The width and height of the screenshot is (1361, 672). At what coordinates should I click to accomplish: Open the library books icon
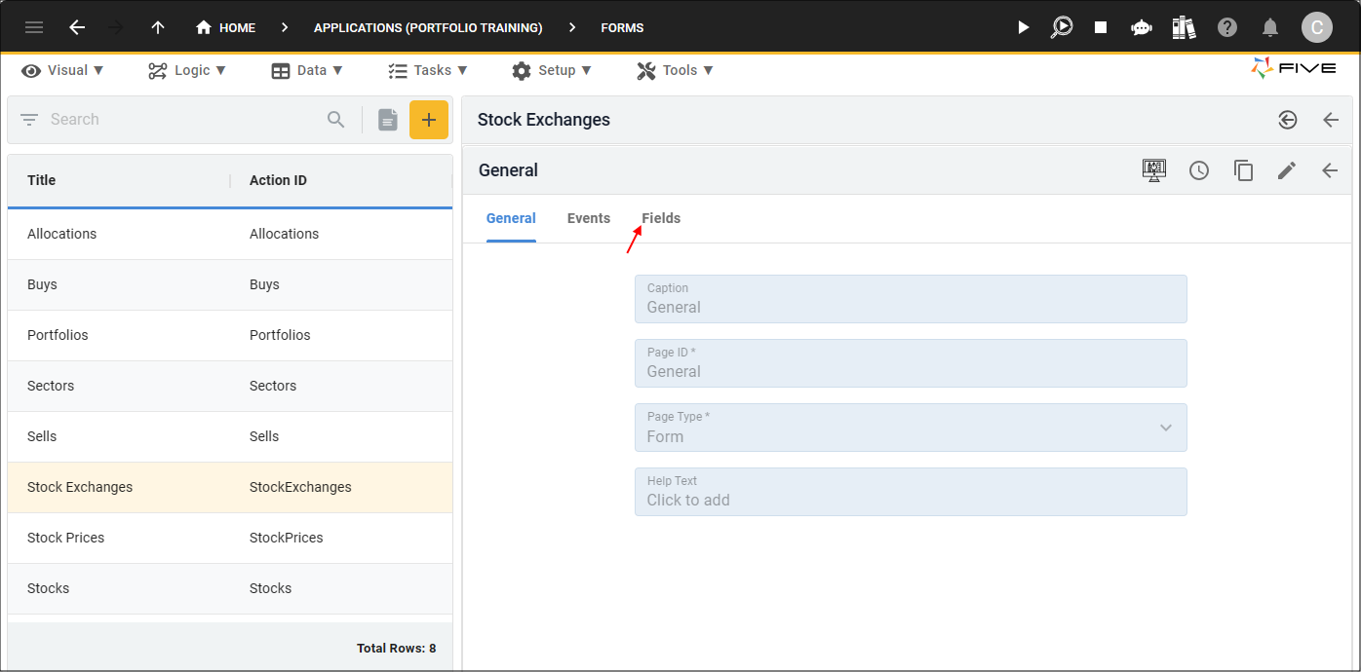[1184, 27]
